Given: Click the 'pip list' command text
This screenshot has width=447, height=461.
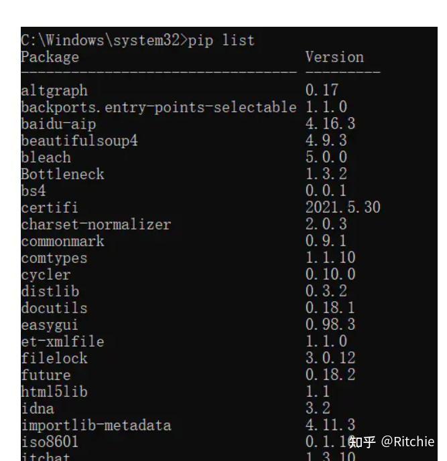Looking at the screenshot, I should [221, 40].
